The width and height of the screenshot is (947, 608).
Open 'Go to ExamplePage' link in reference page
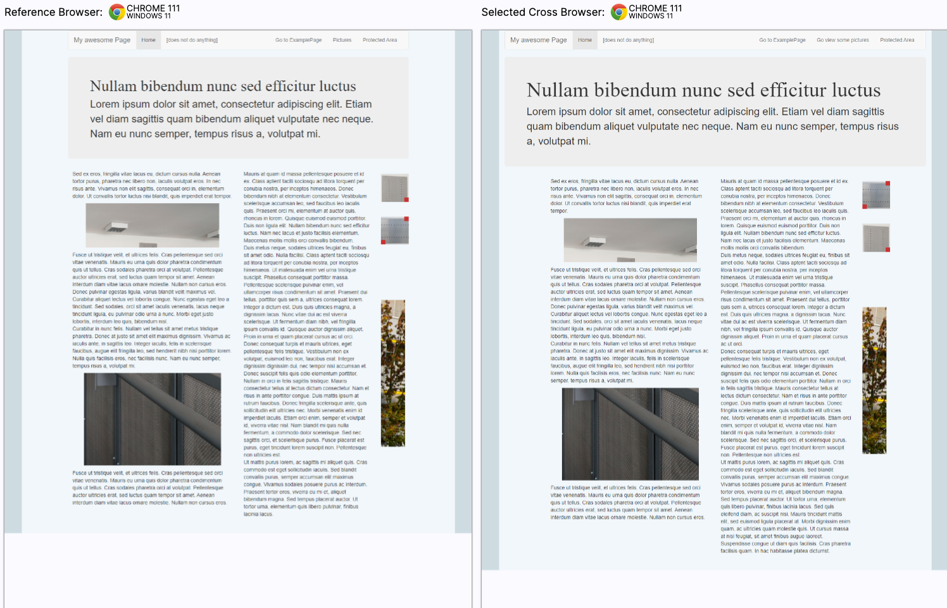tap(298, 40)
